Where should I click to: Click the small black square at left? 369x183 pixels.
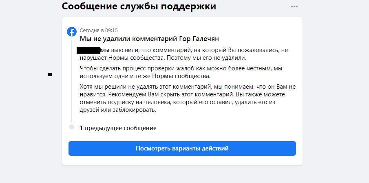[50, 74]
